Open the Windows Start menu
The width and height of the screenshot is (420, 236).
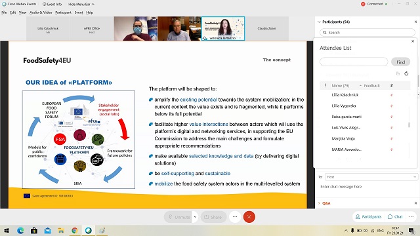pos(7,230)
